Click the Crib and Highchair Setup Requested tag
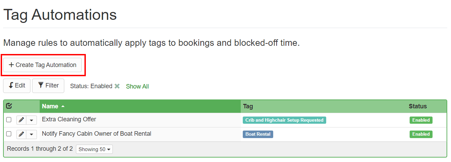 click(x=284, y=120)
